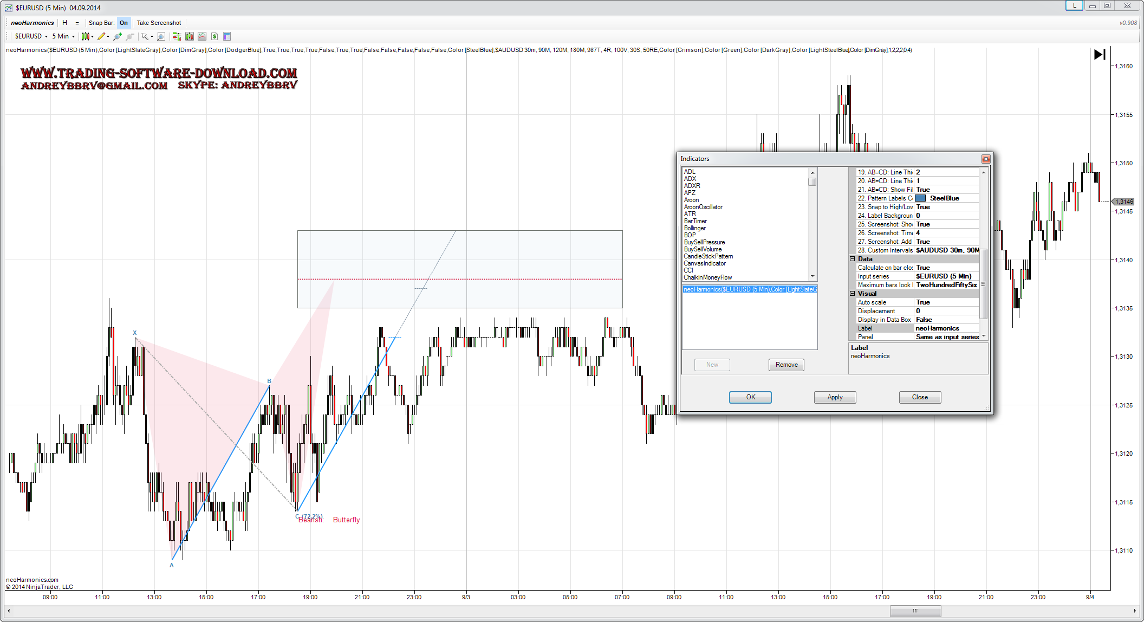Toggle the H button in neoHarmonics toolbar

coord(65,23)
